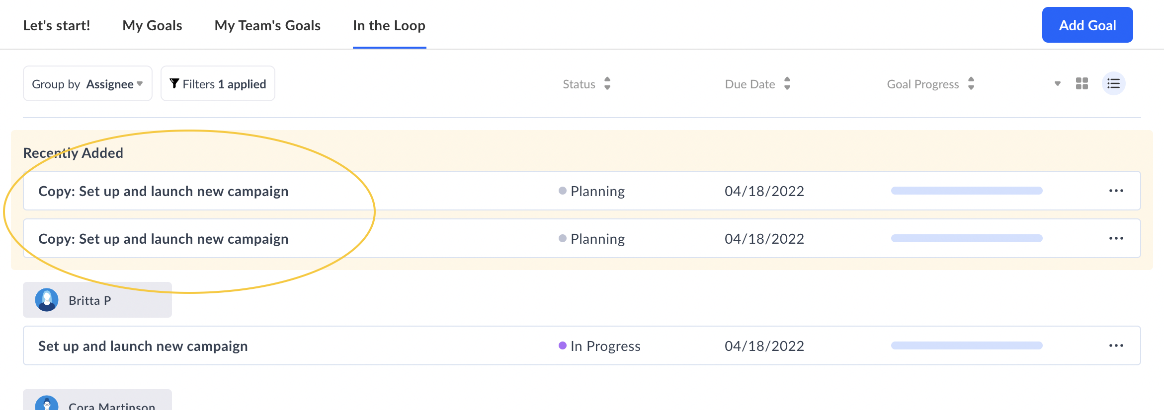
Task: Open My Team's Goals tab
Action: click(267, 25)
